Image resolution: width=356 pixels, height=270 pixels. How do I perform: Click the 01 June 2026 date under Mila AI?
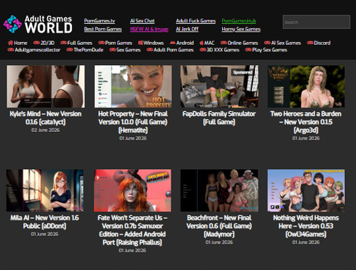tap(45, 234)
